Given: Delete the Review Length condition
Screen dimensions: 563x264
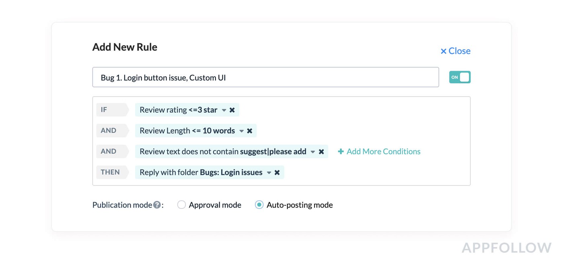Looking at the screenshot, I should click(x=250, y=131).
